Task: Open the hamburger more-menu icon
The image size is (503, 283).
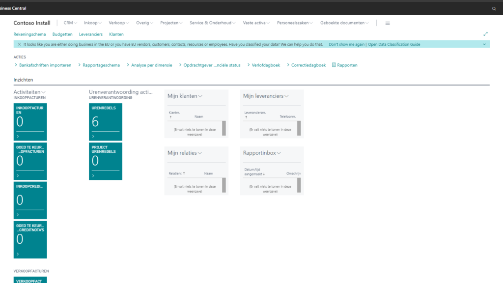Action: click(388, 23)
